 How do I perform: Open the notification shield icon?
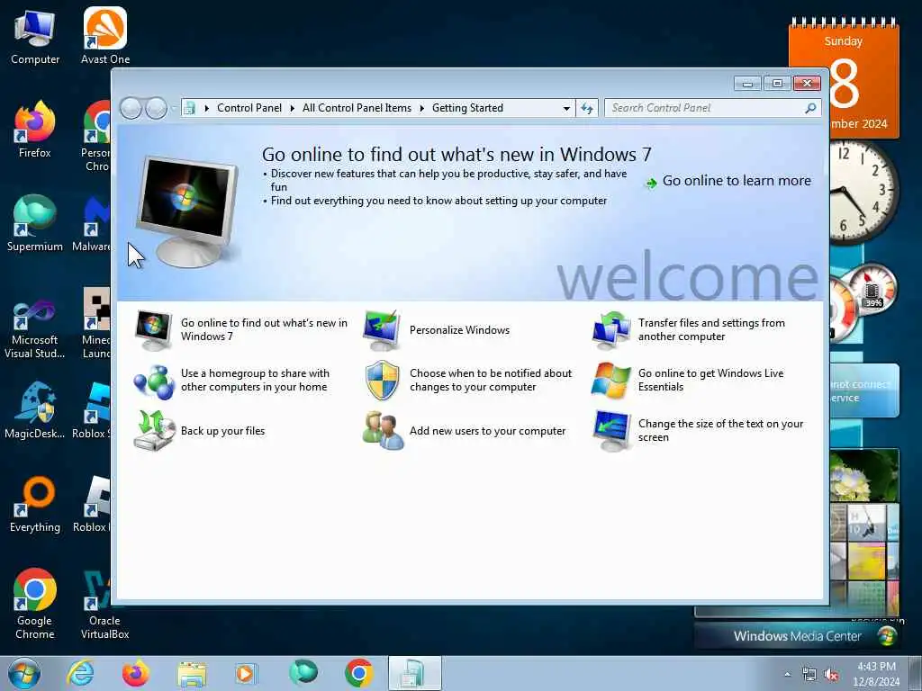382,381
